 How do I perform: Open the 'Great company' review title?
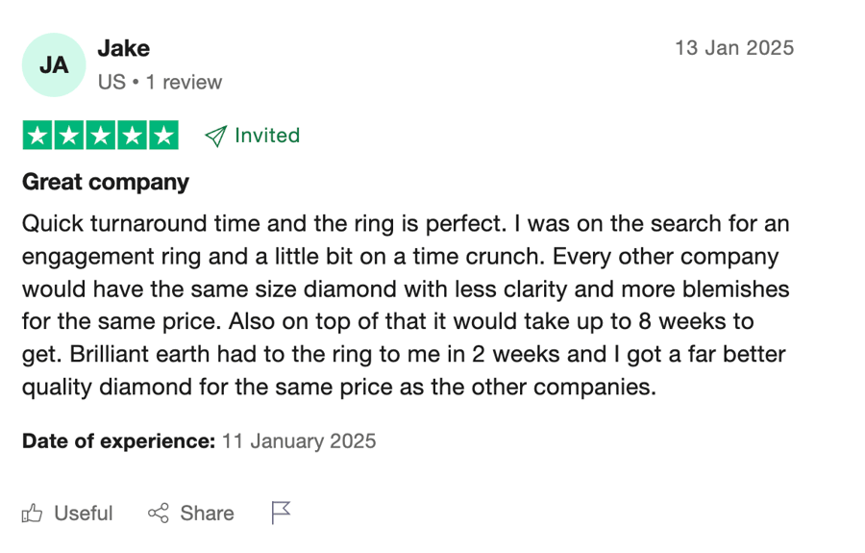pyautogui.click(x=106, y=182)
